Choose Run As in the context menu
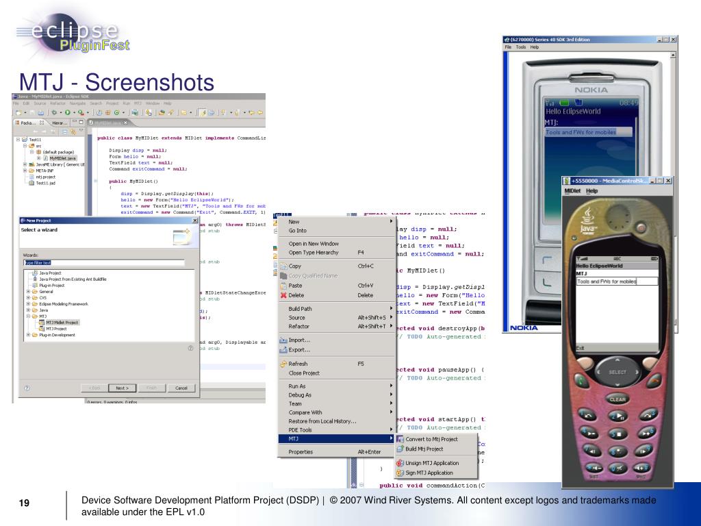The width and height of the screenshot is (701, 526). pyautogui.click(x=335, y=386)
